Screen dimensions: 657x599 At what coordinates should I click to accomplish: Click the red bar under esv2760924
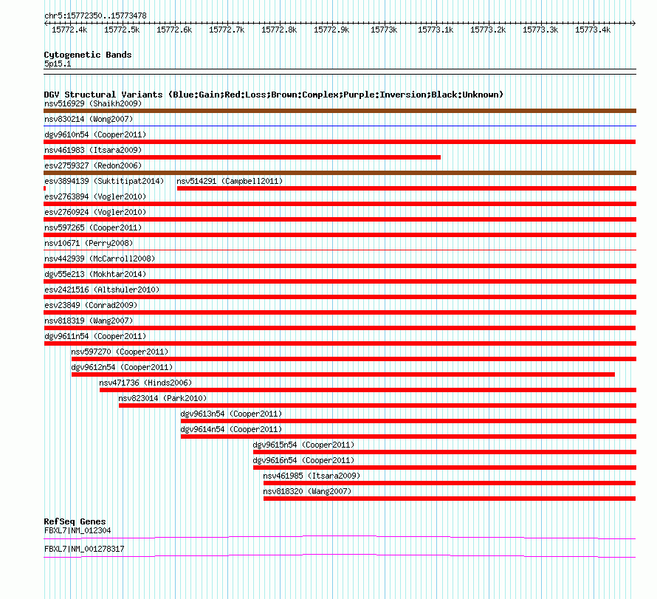click(x=340, y=219)
